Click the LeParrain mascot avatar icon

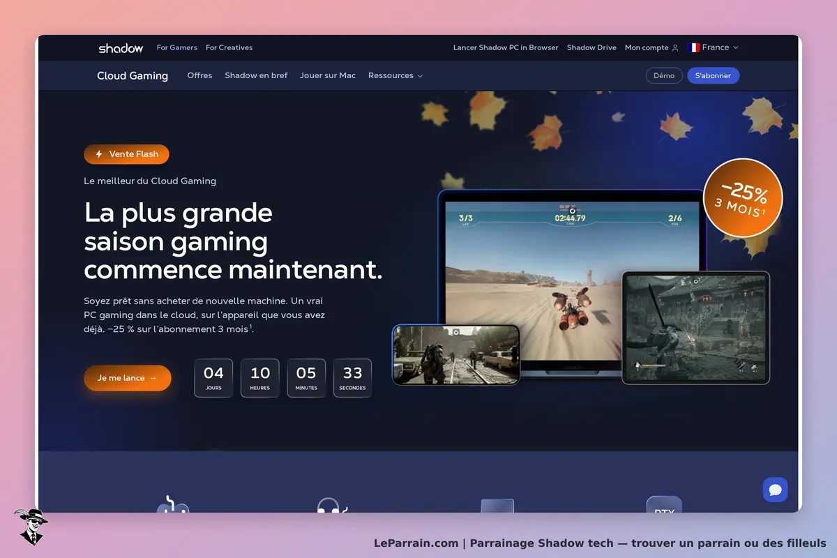click(31, 527)
